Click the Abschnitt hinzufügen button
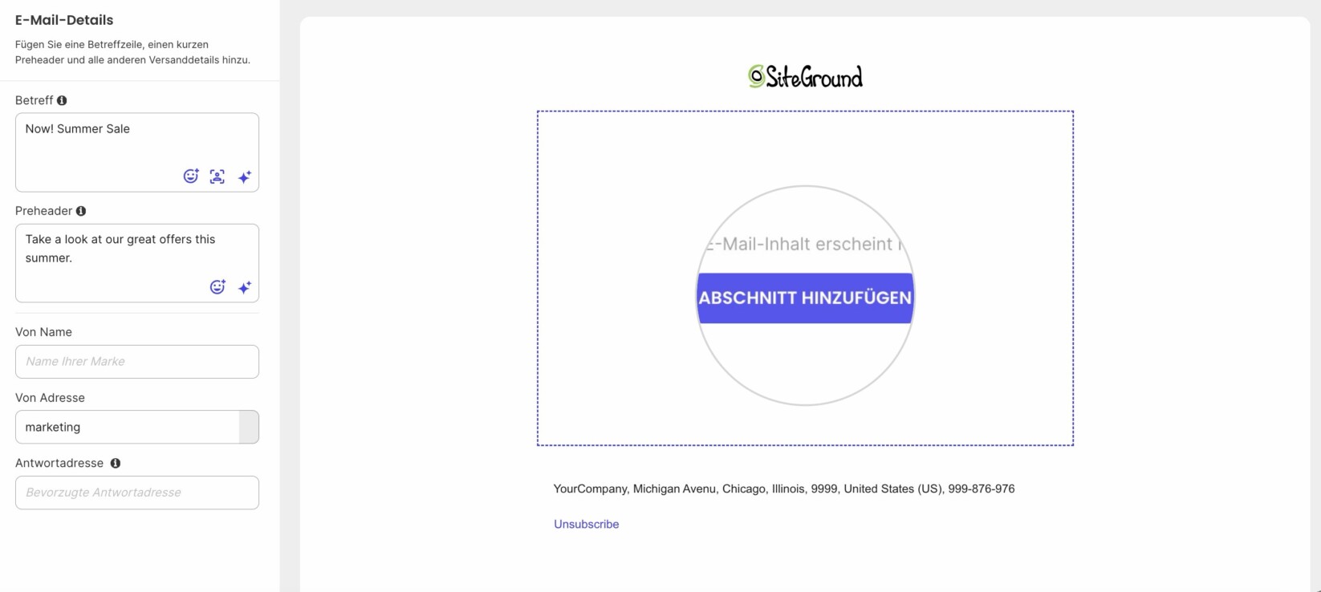Image resolution: width=1321 pixels, height=592 pixels. (805, 298)
